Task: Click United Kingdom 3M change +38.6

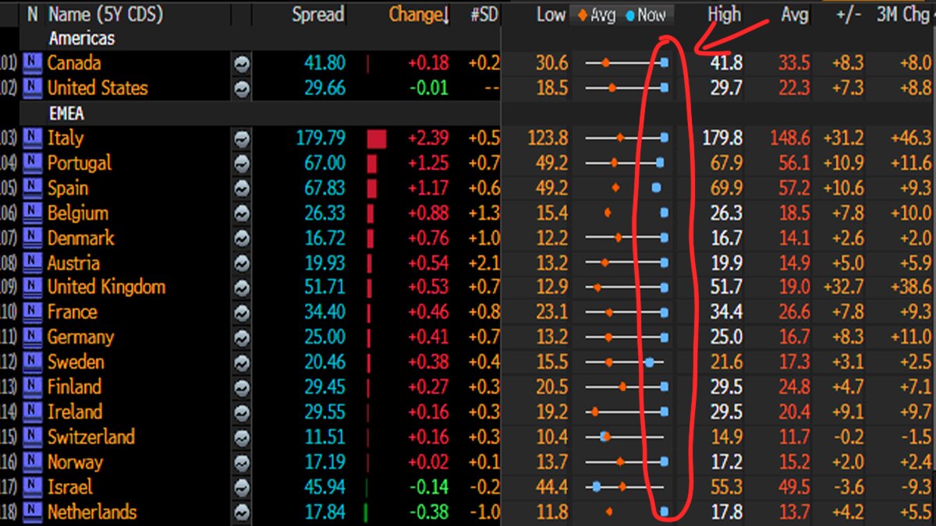Action: (910, 287)
